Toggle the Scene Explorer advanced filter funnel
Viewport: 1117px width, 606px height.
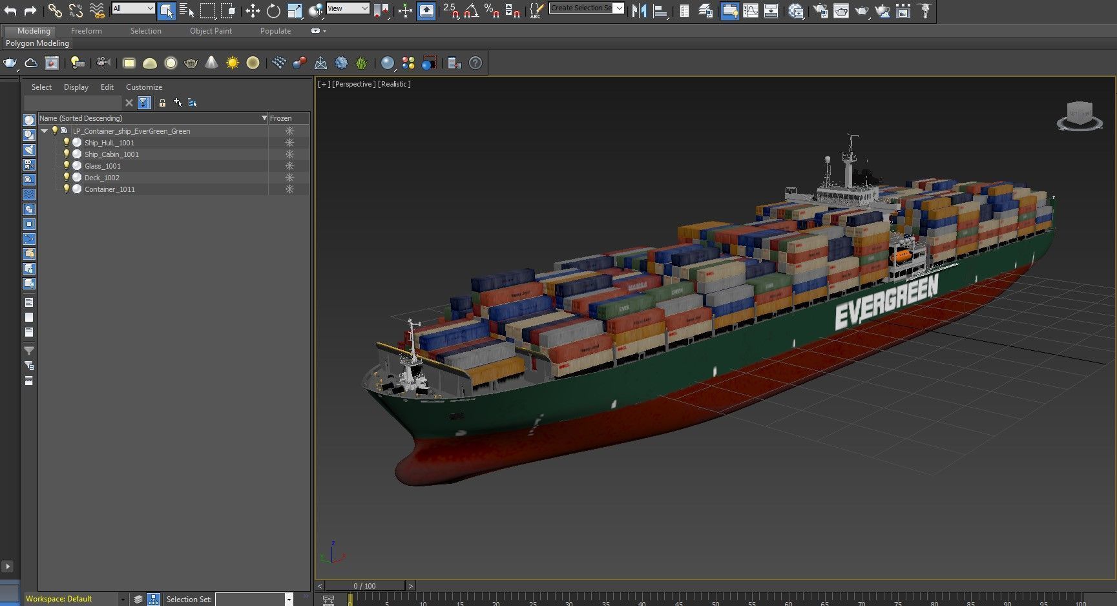pyautogui.click(x=144, y=103)
